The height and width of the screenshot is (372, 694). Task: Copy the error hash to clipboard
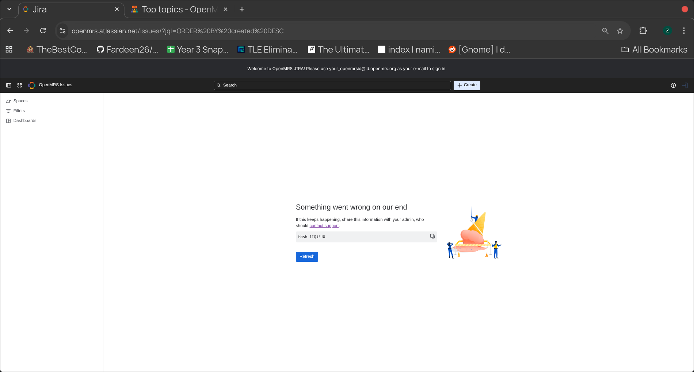pos(432,237)
